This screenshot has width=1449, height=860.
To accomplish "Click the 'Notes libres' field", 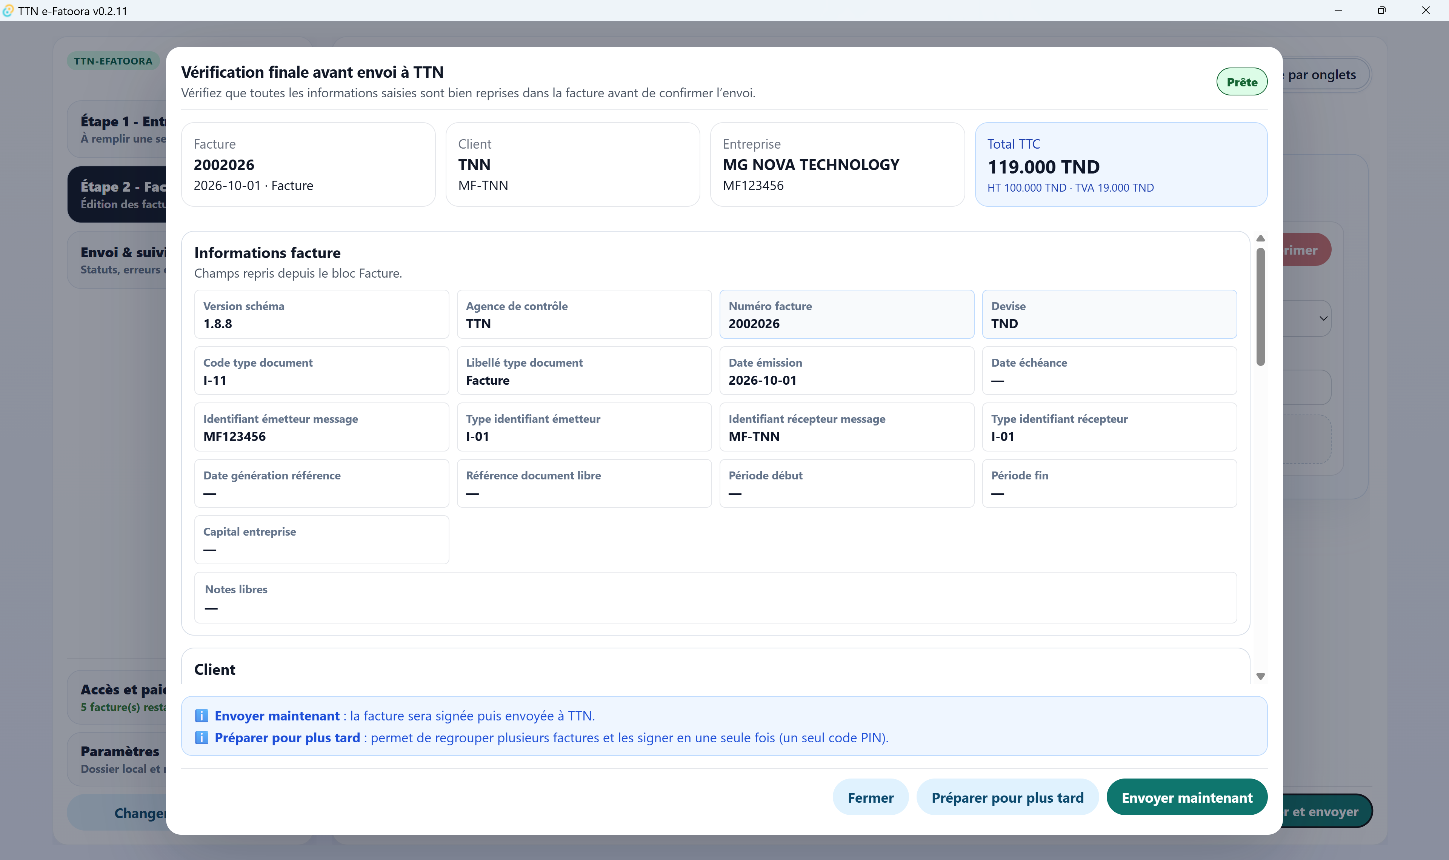I will pyautogui.click(x=716, y=597).
